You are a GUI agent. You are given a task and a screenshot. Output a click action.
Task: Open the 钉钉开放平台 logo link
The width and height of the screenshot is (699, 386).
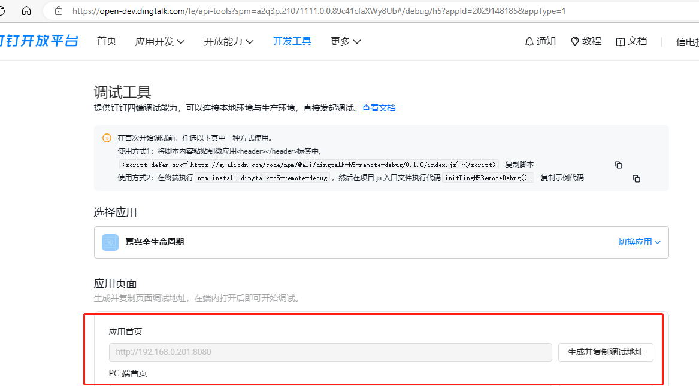click(x=39, y=41)
